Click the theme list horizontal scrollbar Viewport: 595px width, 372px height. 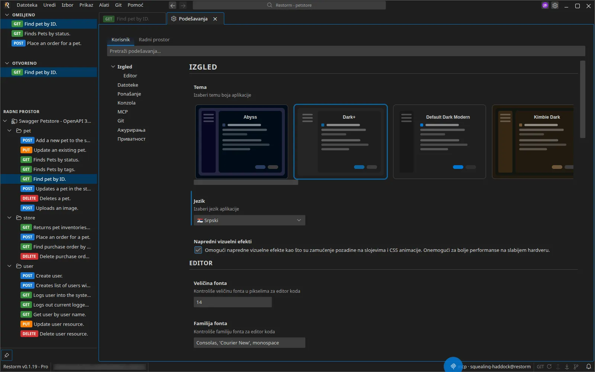coord(246,182)
